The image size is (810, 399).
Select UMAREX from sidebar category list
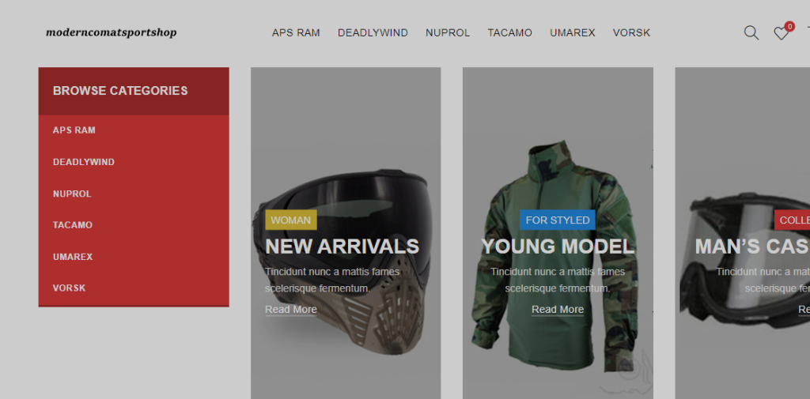pos(73,257)
